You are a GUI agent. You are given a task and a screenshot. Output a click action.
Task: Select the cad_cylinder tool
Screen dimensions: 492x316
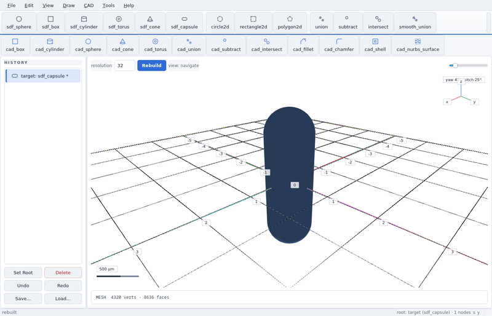(x=50, y=45)
